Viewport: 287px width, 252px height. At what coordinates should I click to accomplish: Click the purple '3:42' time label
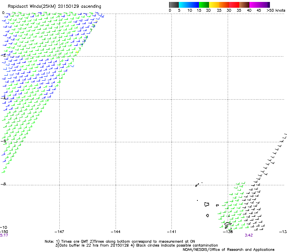[x=249, y=235]
